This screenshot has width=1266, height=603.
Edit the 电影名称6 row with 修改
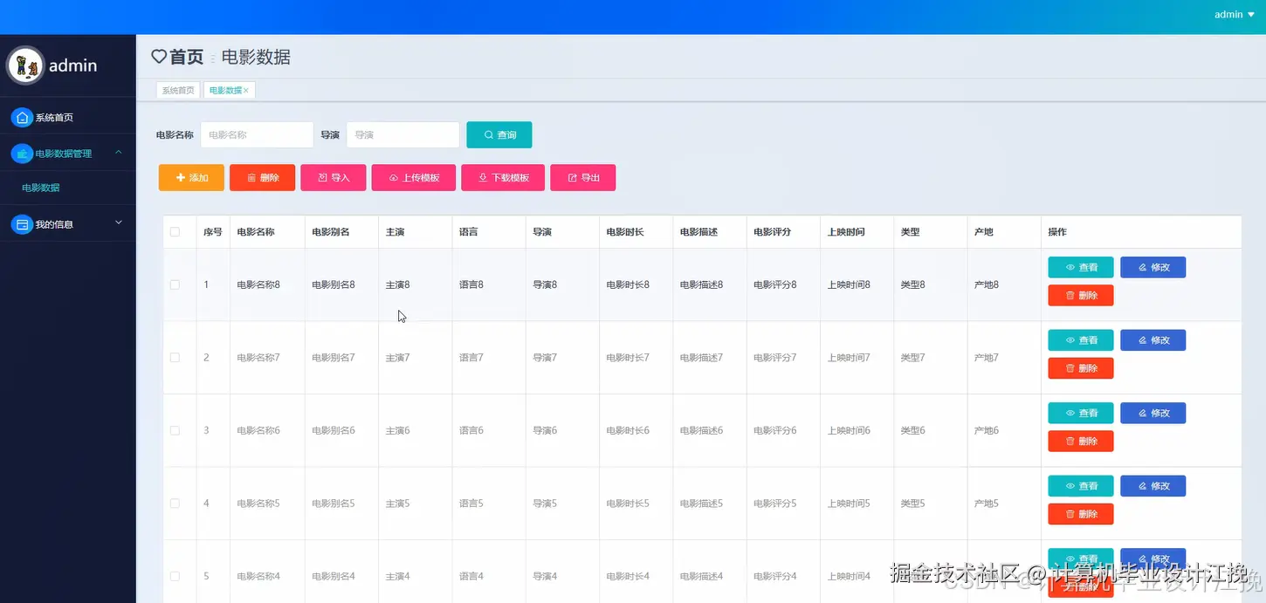[x=1152, y=413]
